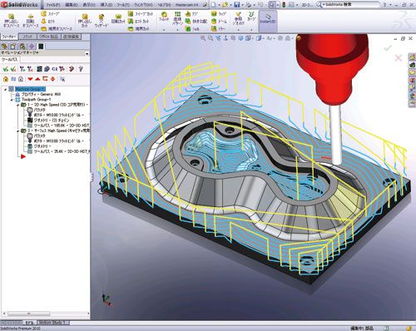The height and width of the screenshot is (331, 416).
Task: Select the Draft tool (抜き勾配)
Action: coord(196,21)
